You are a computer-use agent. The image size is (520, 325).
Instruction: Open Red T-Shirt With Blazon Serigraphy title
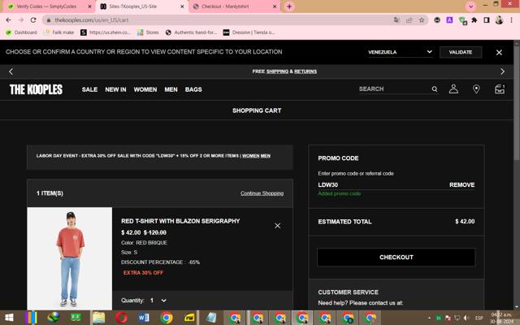pos(180,221)
